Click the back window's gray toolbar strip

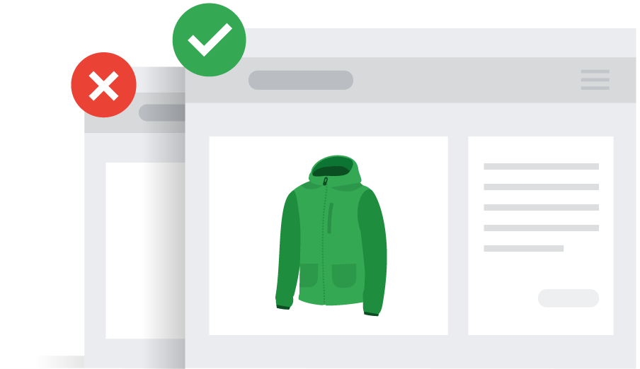click(135, 112)
